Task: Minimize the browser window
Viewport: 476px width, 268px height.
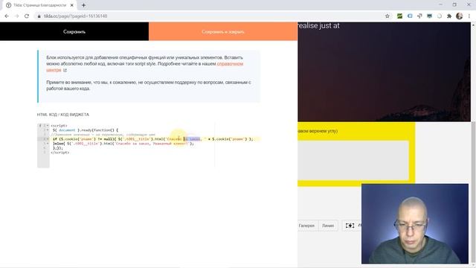Action: [440, 4]
